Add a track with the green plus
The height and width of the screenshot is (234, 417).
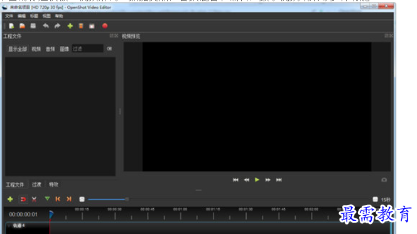(10, 199)
